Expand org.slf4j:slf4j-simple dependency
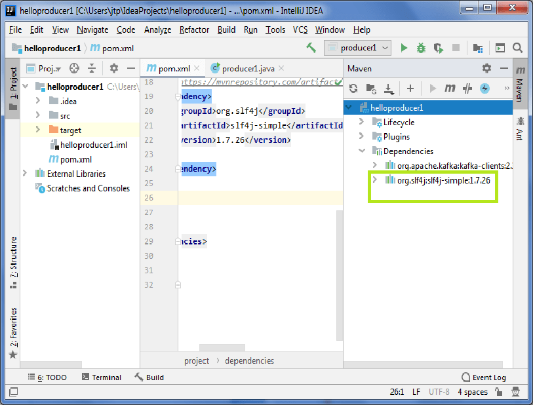Image resolution: width=533 pixels, height=405 pixels. [x=374, y=180]
